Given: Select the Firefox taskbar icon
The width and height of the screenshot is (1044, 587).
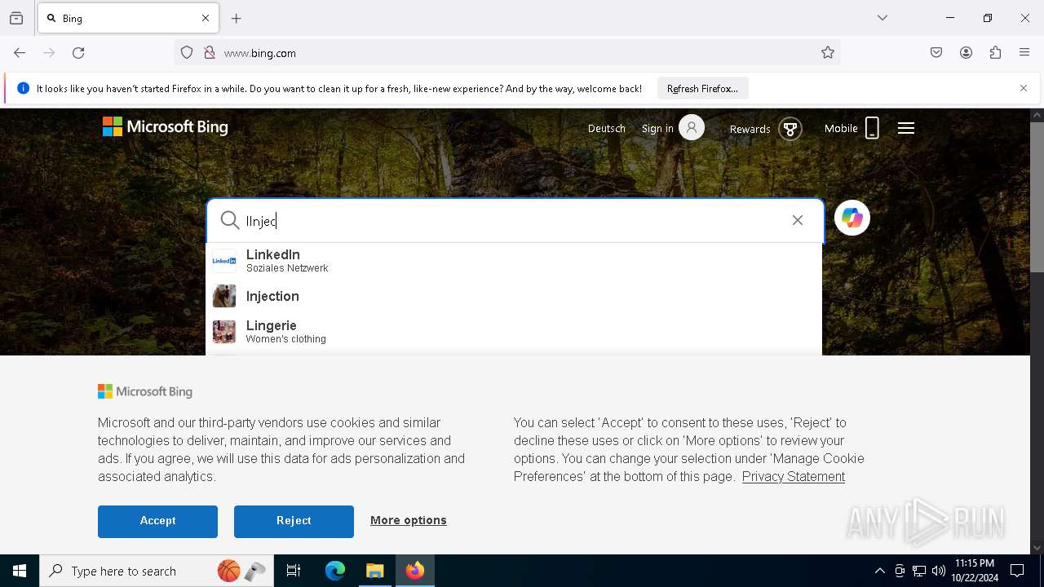Looking at the screenshot, I should pyautogui.click(x=415, y=571).
